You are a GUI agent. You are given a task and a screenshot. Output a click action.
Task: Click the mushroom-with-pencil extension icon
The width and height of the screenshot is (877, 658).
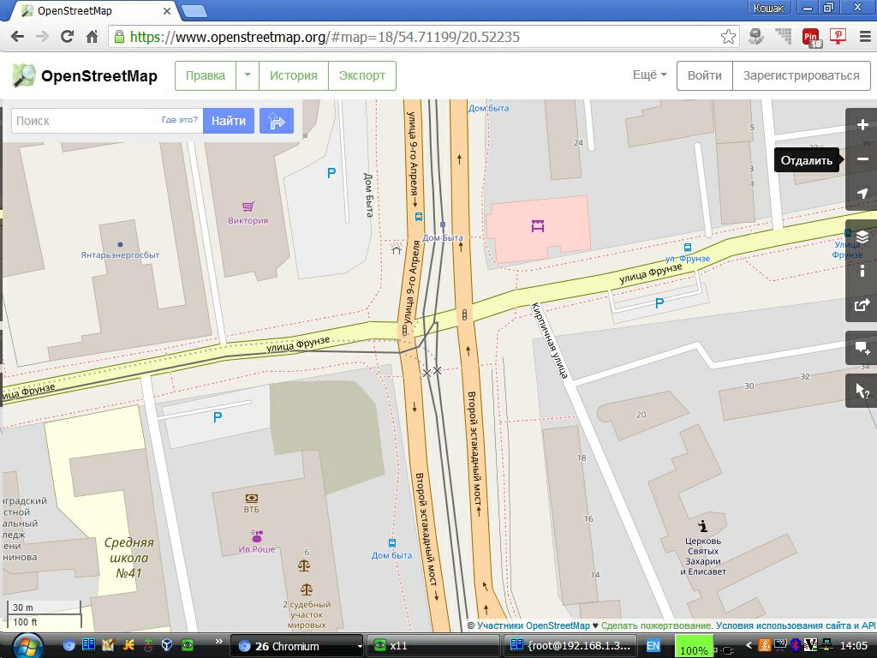pyautogui.click(x=755, y=37)
